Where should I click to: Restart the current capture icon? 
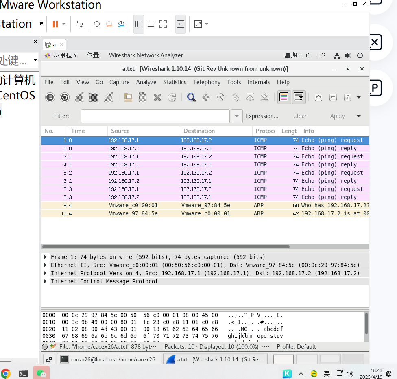click(109, 97)
